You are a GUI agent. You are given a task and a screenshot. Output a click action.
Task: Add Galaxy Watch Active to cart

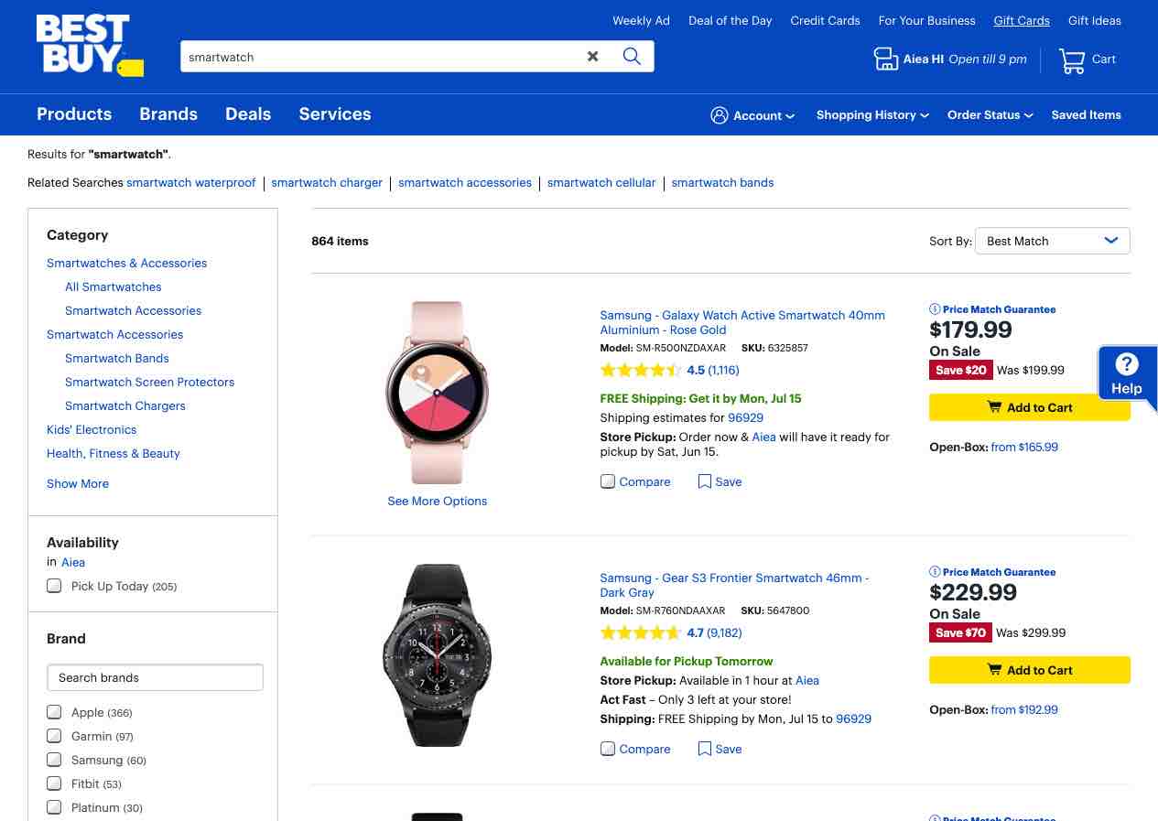tap(1030, 407)
